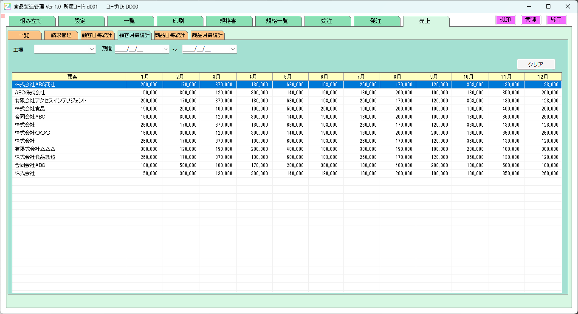This screenshot has height=314, width=578.
Task: Select the 顧客月毎統計 sub-tab
Action: [134, 35]
